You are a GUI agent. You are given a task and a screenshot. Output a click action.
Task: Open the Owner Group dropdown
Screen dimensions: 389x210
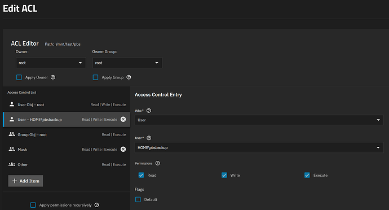pos(127,63)
